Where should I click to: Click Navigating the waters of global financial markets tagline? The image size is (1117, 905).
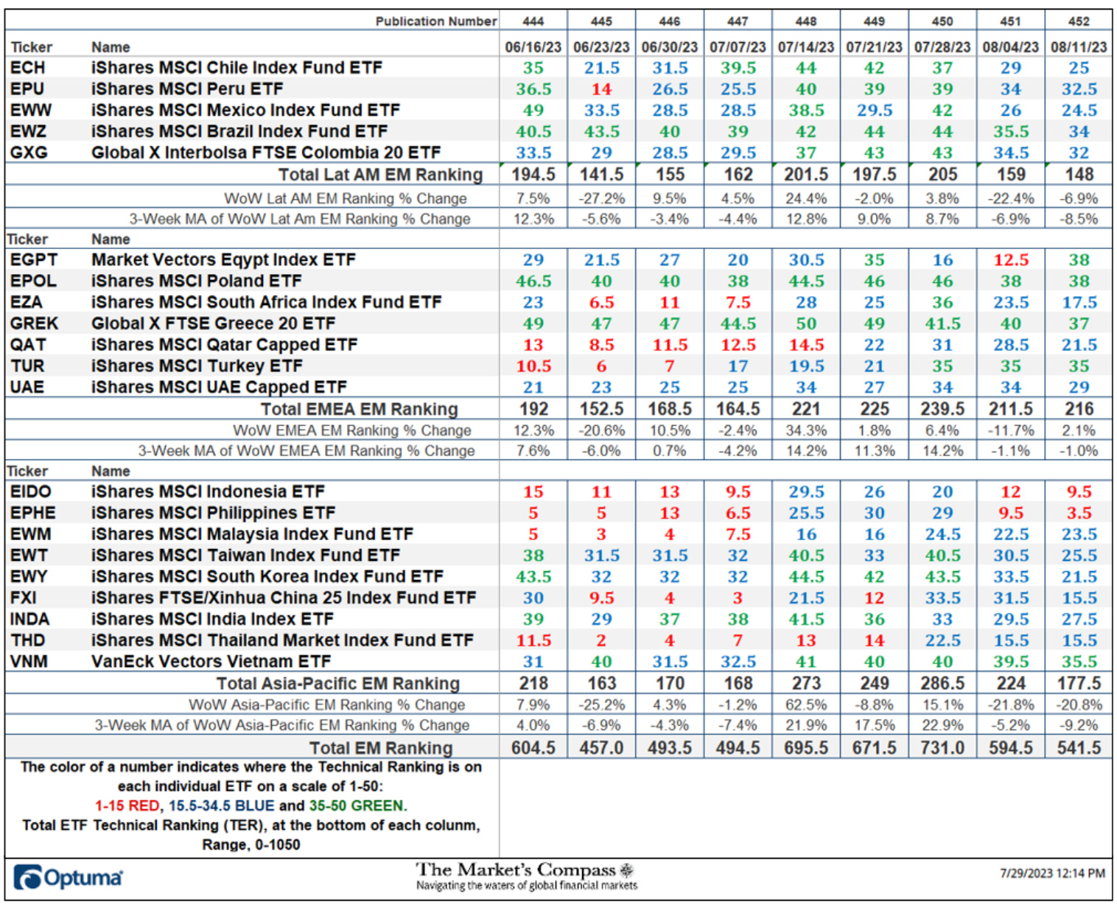coord(527,886)
